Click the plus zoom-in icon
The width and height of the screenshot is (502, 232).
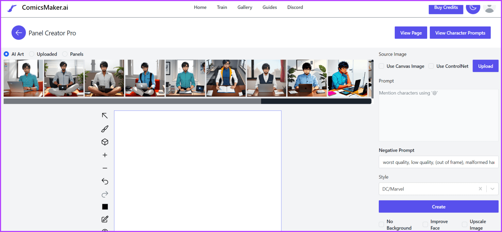tap(105, 155)
